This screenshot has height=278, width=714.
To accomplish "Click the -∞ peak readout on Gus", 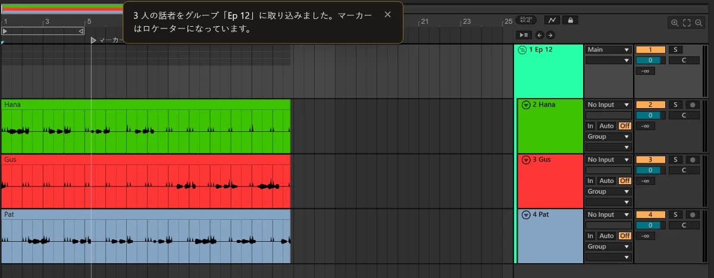I will (646, 181).
